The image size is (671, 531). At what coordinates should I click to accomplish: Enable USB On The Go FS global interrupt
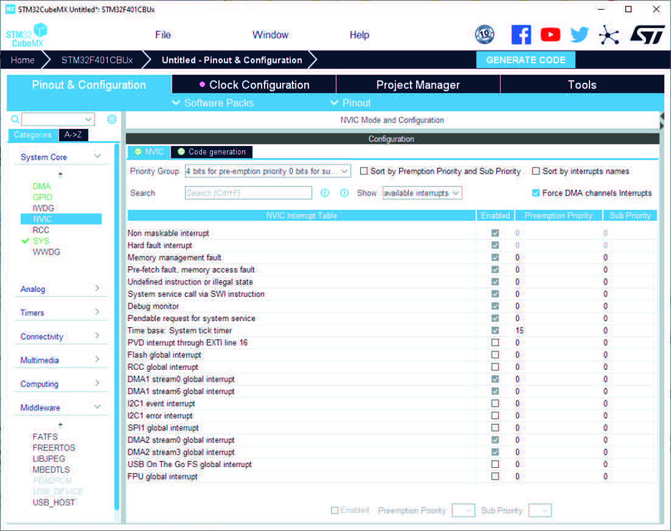tap(495, 464)
